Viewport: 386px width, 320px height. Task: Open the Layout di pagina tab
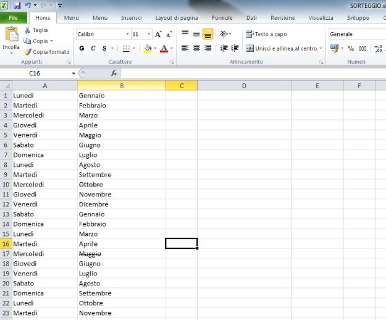(177, 18)
